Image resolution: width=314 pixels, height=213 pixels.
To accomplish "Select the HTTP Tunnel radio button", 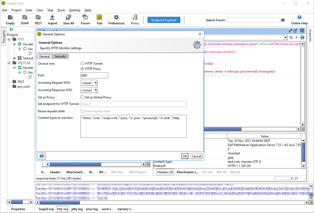I will (82, 64).
